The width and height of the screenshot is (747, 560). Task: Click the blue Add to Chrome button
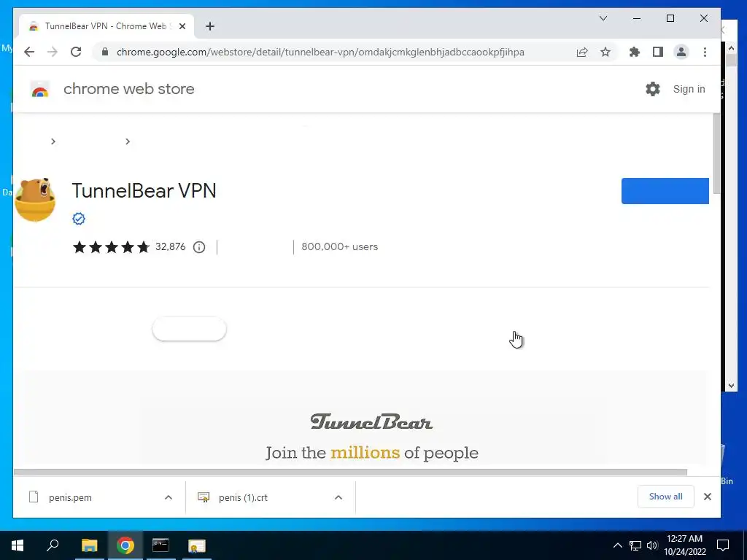click(x=665, y=191)
